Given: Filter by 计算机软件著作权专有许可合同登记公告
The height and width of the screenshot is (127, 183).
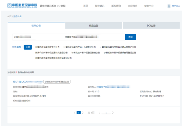Looking at the screenshot, I should point(118,47).
